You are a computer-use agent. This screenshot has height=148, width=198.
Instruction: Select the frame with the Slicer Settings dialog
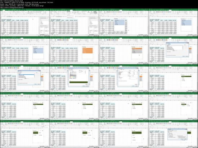coord(173,134)
